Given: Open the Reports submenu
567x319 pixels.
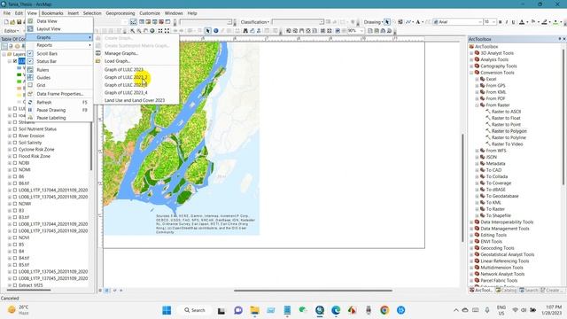Looking at the screenshot, I should point(44,45).
